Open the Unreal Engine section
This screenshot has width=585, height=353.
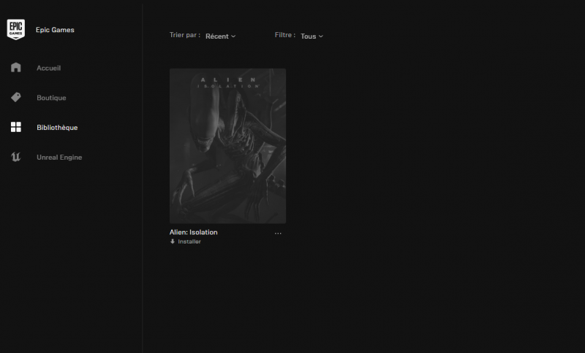(59, 158)
